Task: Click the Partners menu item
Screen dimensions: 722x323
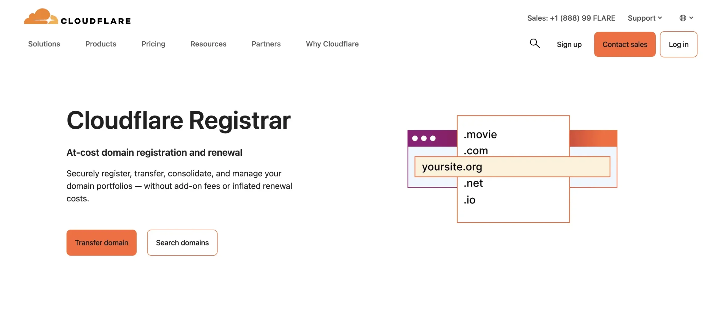Action: (266, 44)
